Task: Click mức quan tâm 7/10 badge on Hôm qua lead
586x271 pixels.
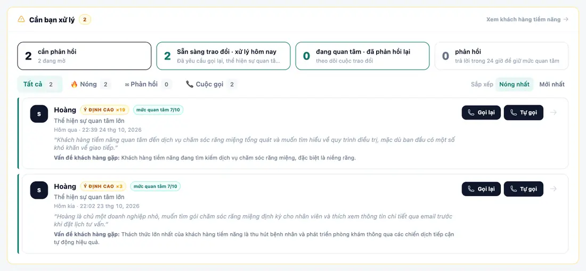Action: click(x=158, y=109)
